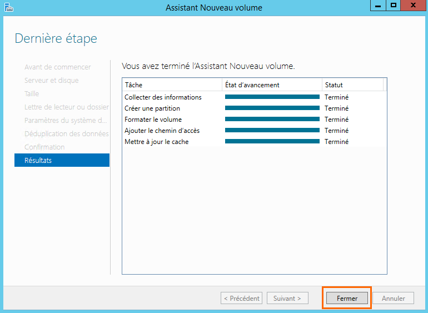Select the Créer une partition task
This screenshot has width=428, height=313.
pyautogui.click(x=152, y=108)
